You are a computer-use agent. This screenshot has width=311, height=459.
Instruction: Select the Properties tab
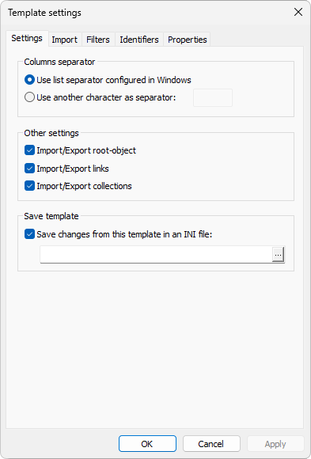[187, 40]
